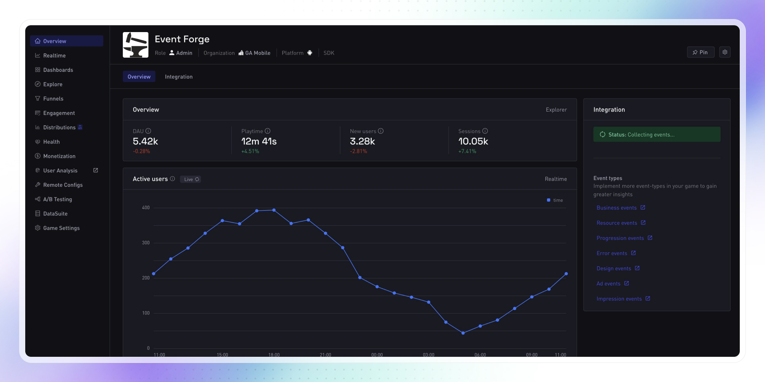Viewport: 765px width, 382px height.
Task: Click the Engagement icon in sidebar
Action: click(37, 113)
